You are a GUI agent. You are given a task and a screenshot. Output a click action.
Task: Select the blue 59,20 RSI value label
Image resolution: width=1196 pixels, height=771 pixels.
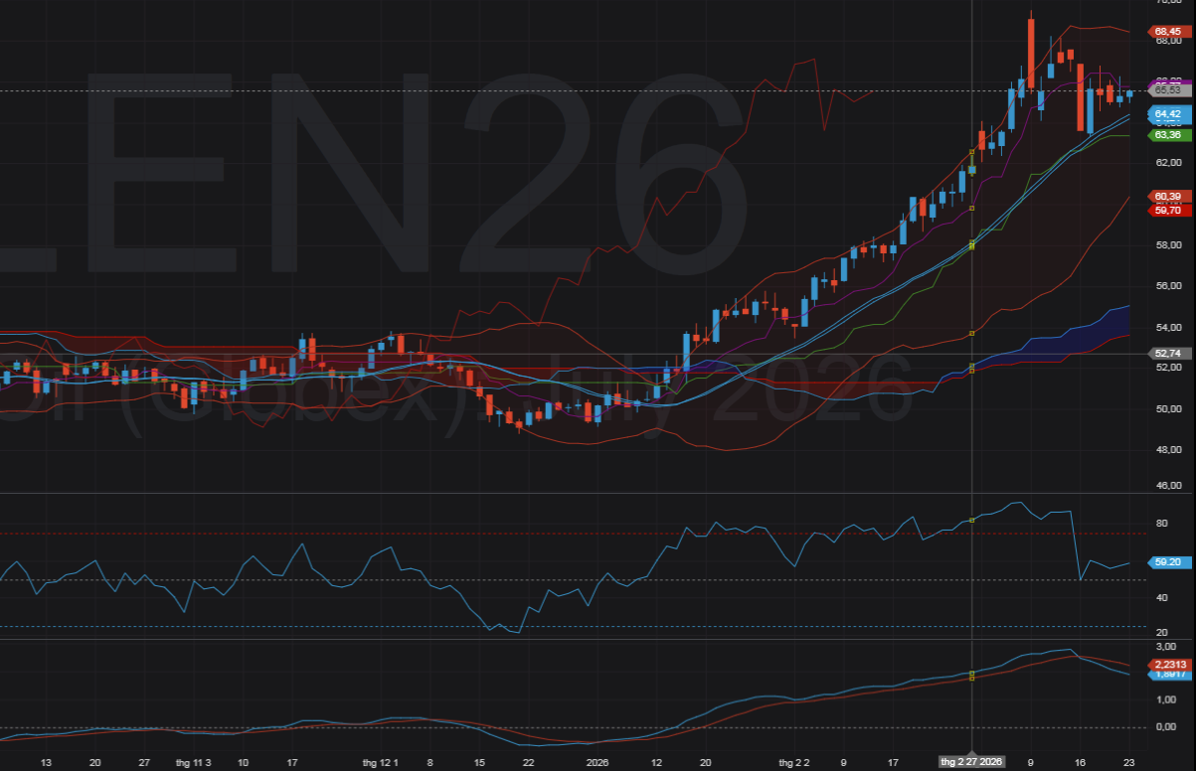pyautogui.click(x=1166, y=562)
